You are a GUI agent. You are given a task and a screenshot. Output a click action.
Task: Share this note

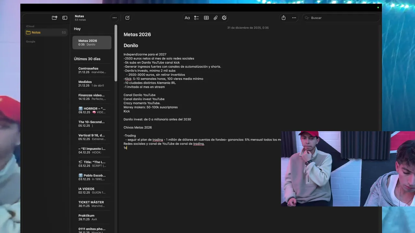click(x=284, y=18)
